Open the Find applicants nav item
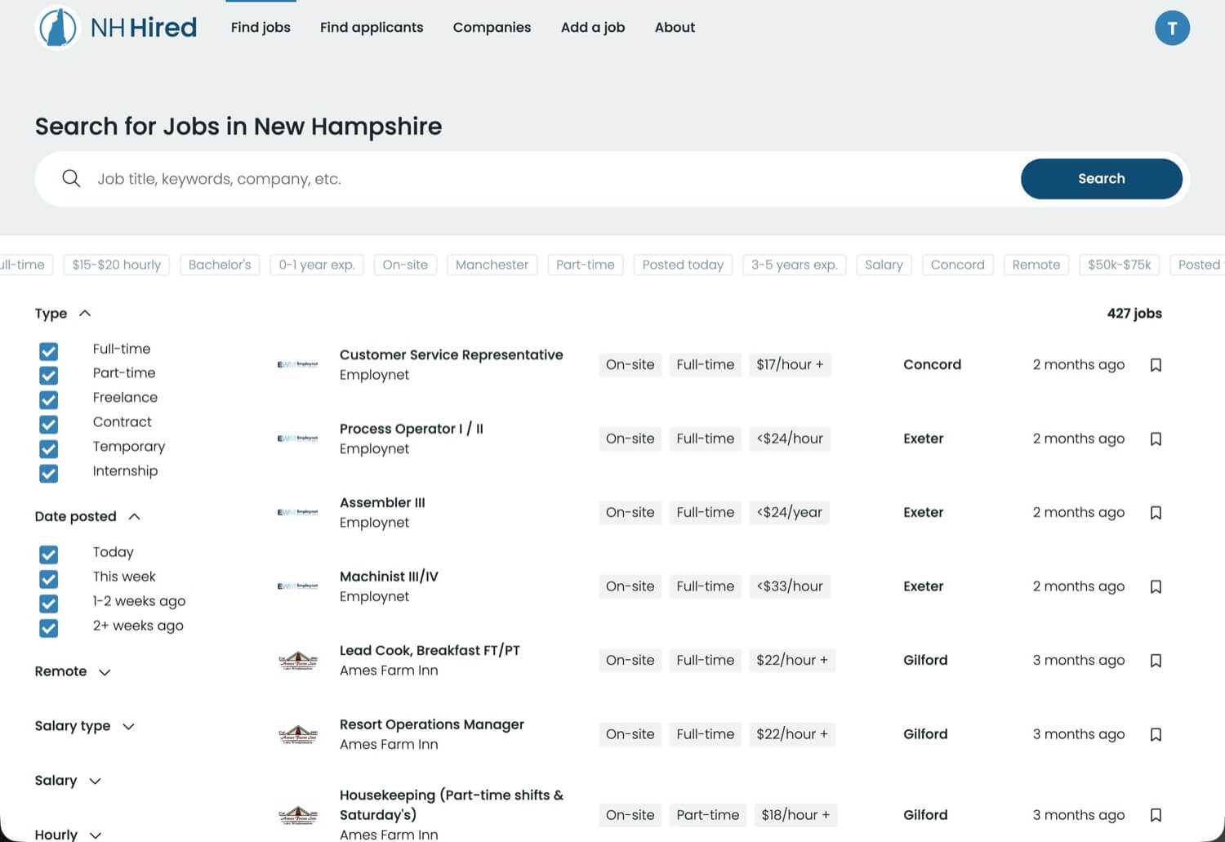This screenshot has width=1225, height=842. tap(372, 28)
